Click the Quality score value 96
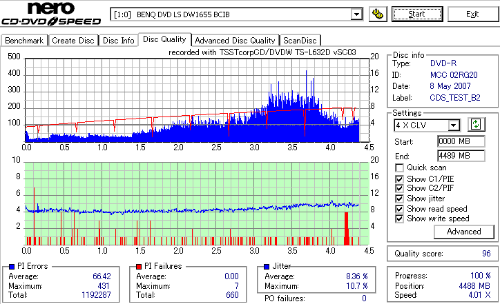This screenshot has height=304, width=500. tap(486, 254)
